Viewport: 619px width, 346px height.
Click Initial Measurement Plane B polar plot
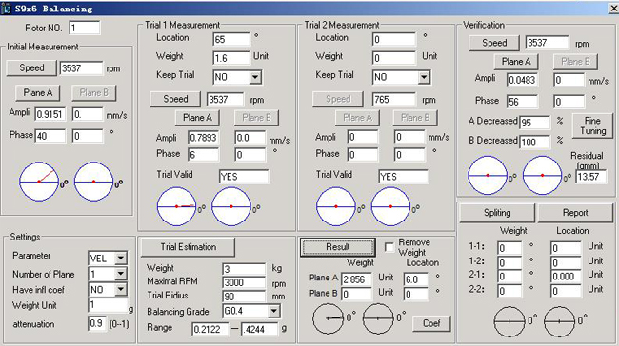pos(93,182)
